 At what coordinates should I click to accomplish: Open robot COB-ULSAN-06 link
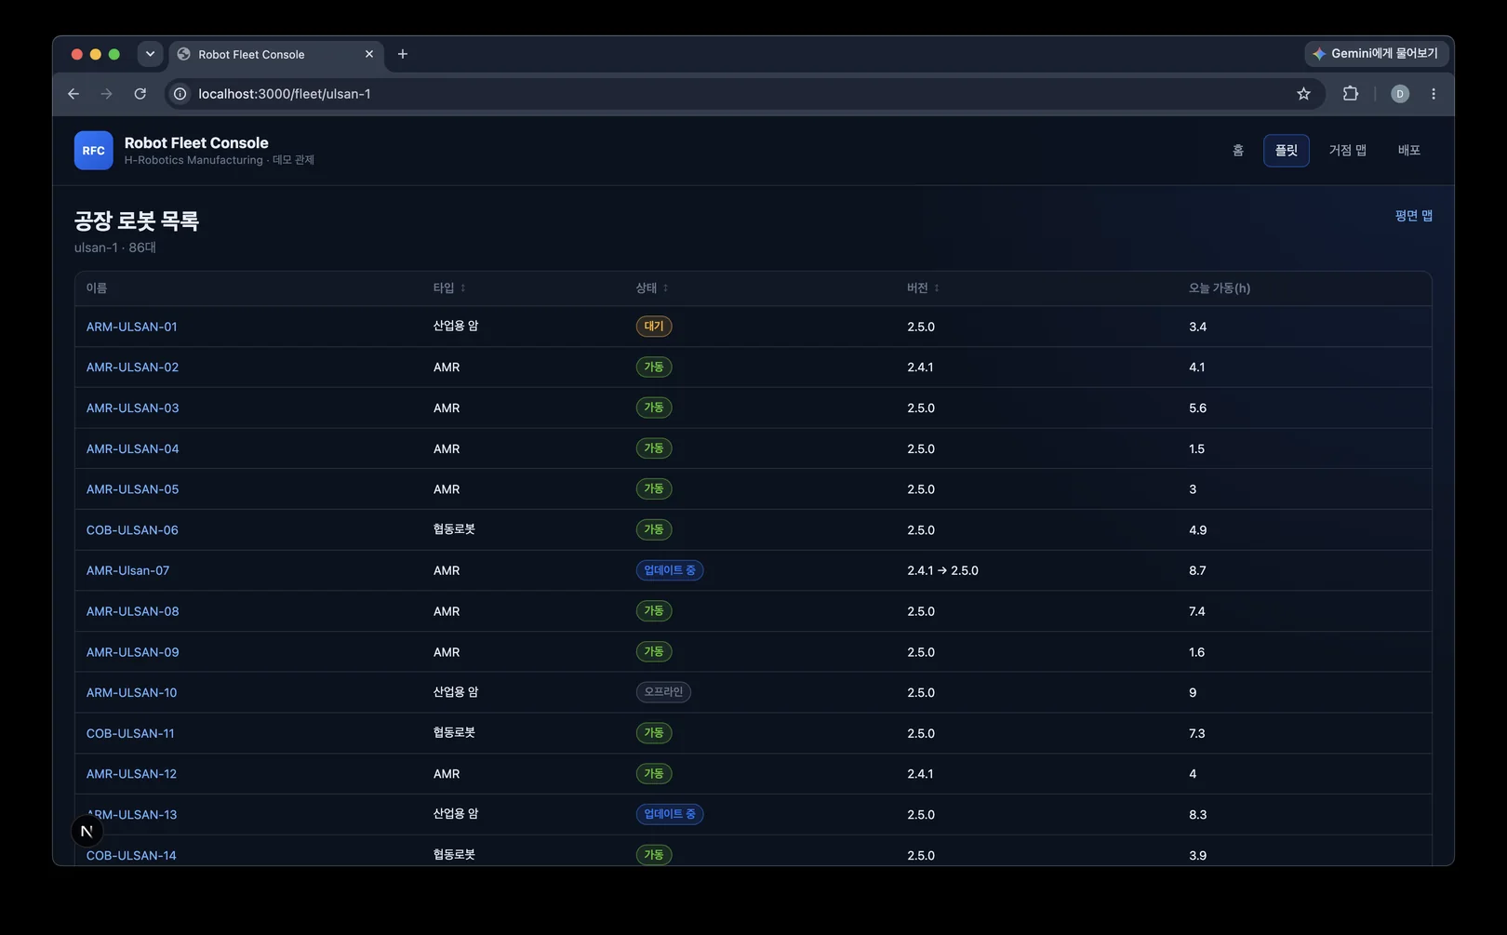pyautogui.click(x=132, y=530)
